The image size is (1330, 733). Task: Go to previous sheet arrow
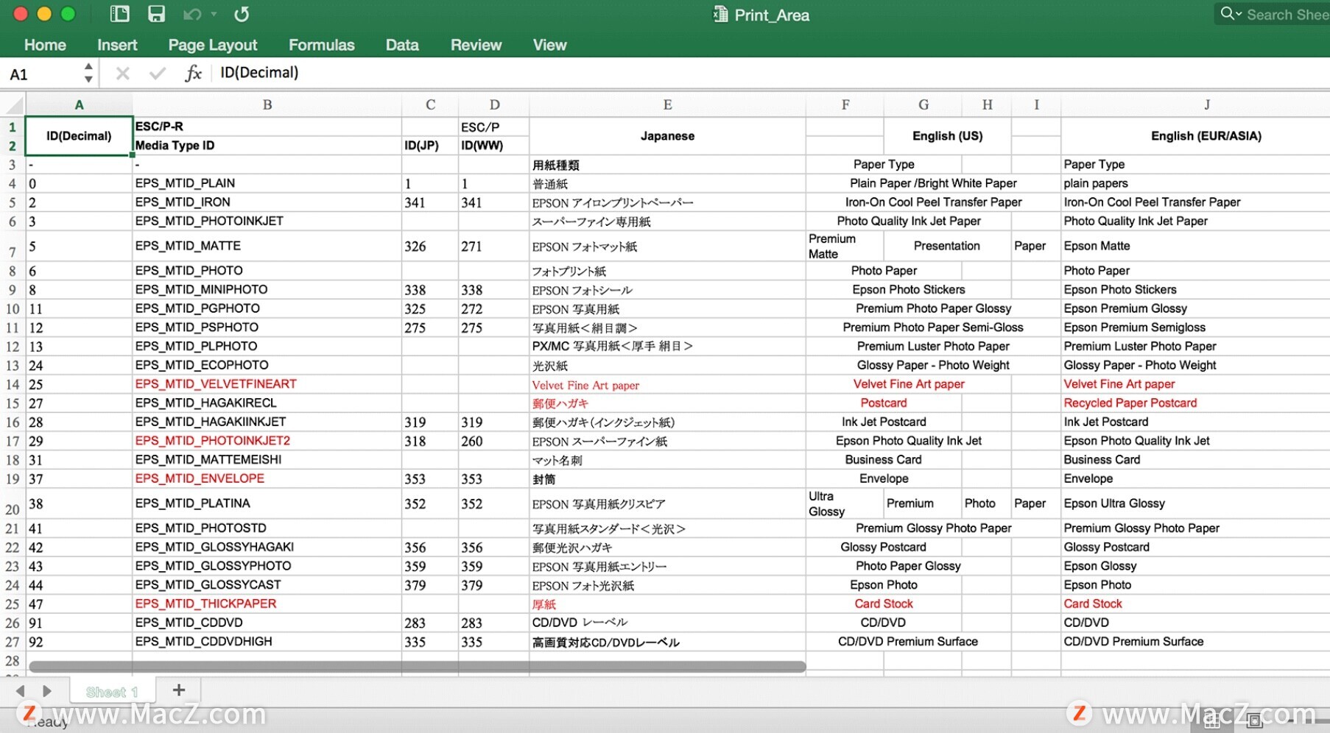(21, 691)
